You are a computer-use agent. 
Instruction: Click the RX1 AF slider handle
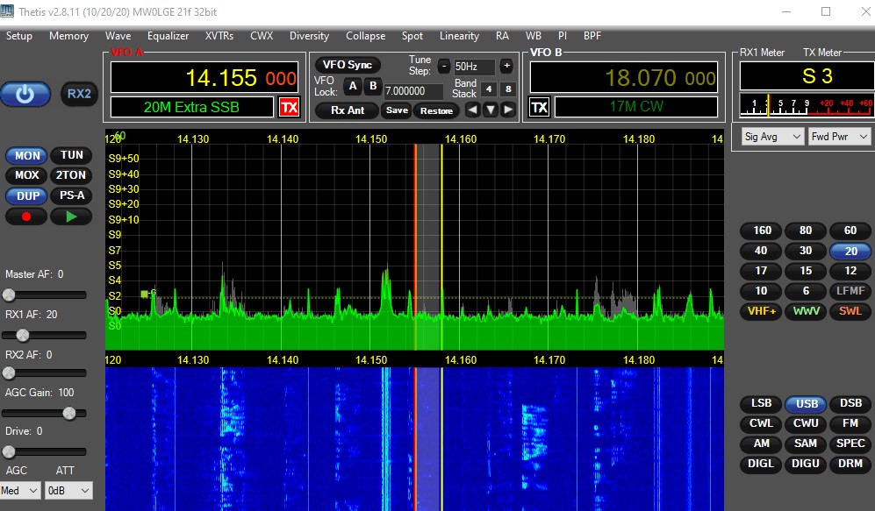click(x=22, y=335)
